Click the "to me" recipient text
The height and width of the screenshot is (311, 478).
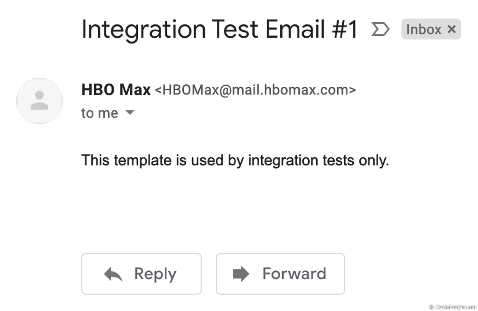point(99,113)
